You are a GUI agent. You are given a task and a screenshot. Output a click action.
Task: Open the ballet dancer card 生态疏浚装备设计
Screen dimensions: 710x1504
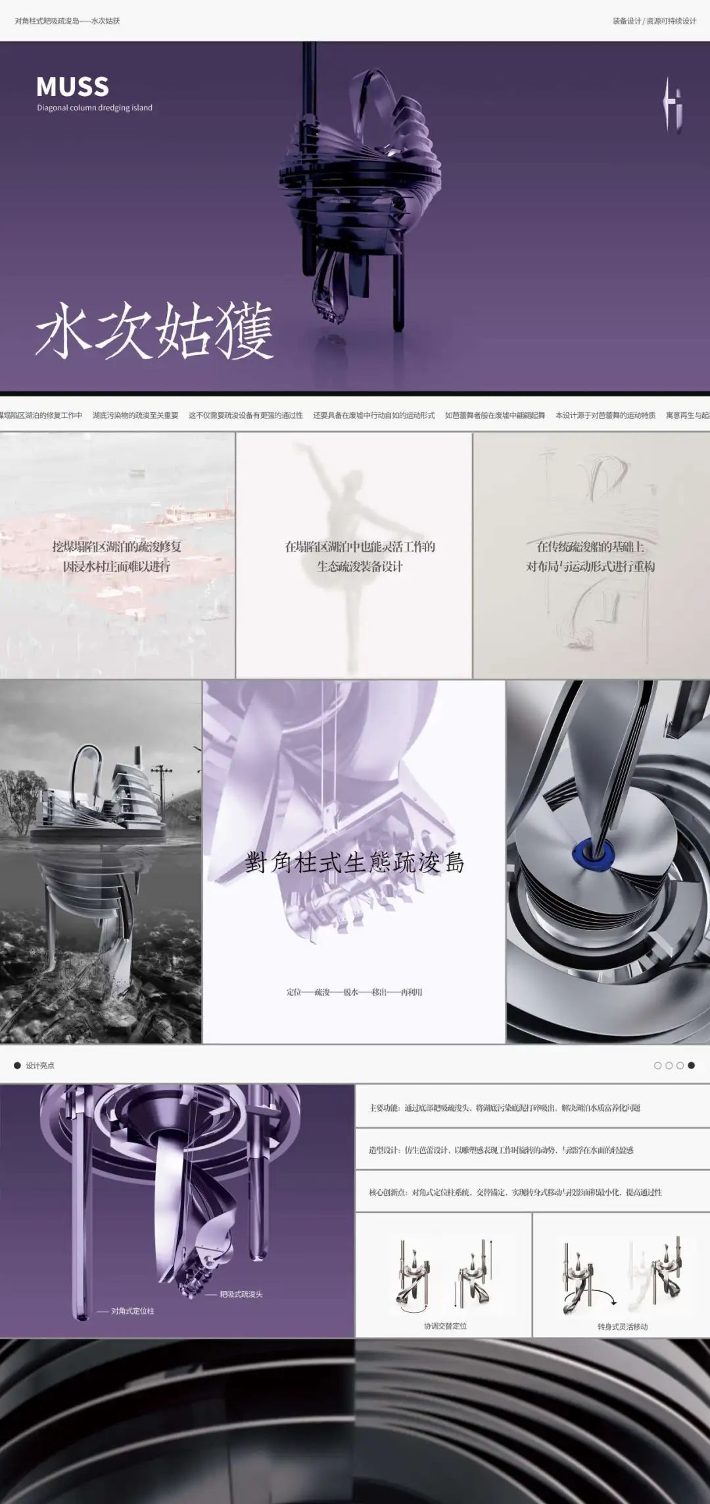pos(354,555)
